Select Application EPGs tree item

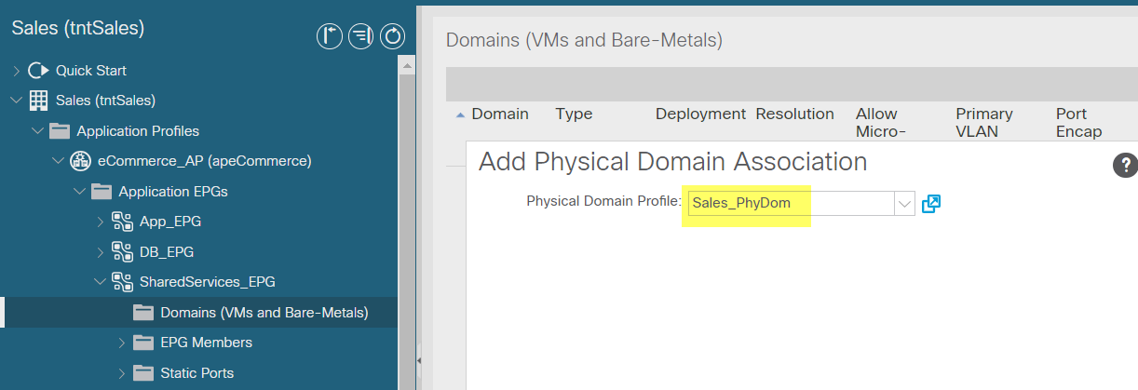click(173, 192)
